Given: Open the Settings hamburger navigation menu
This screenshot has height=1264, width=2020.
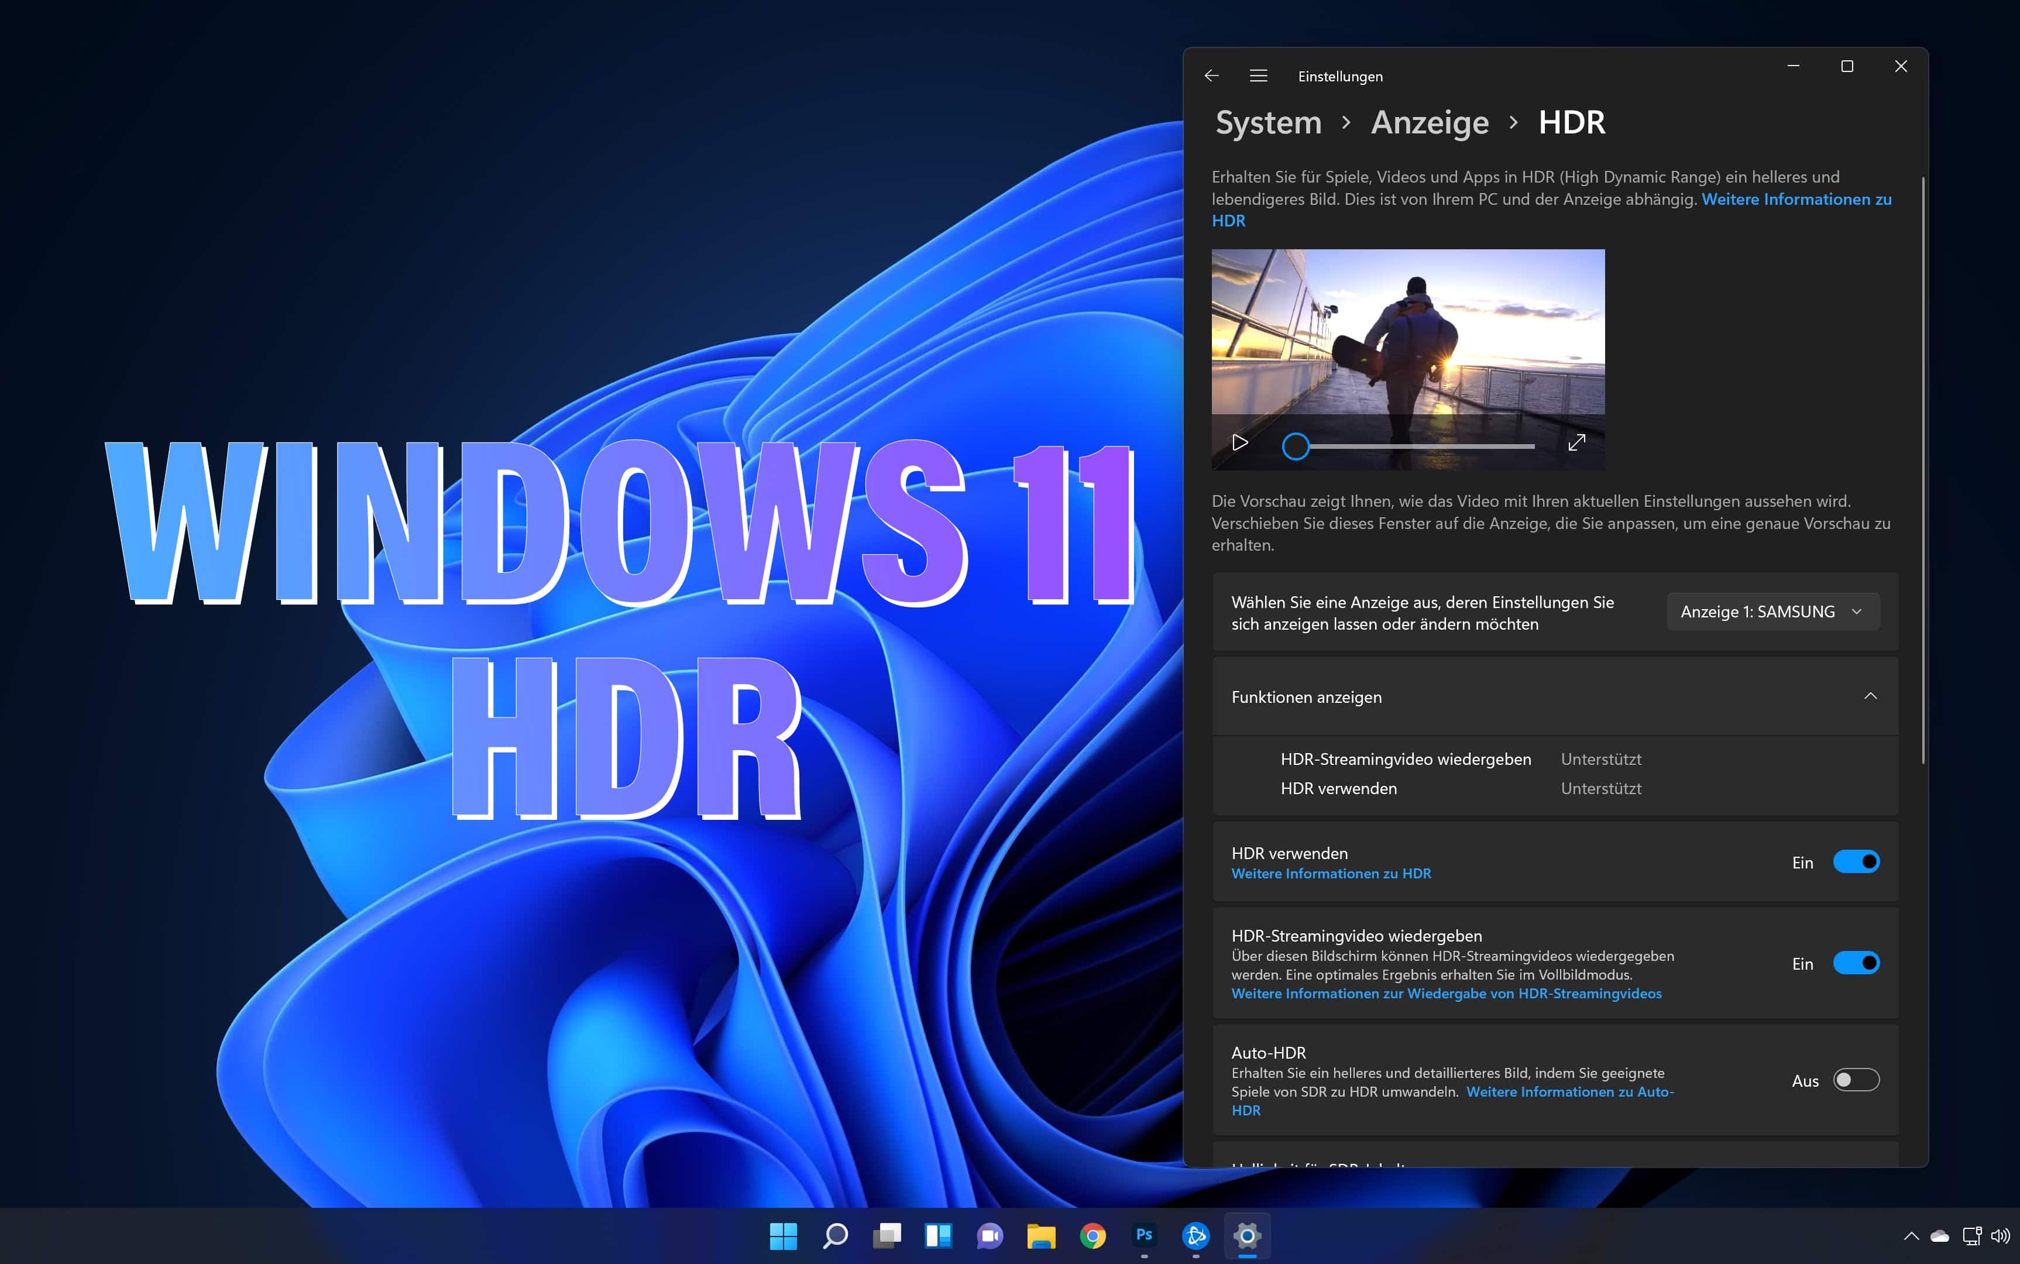Looking at the screenshot, I should pyautogui.click(x=1258, y=75).
